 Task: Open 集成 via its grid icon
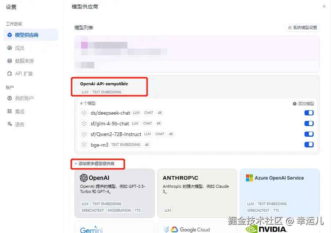(10, 111)
